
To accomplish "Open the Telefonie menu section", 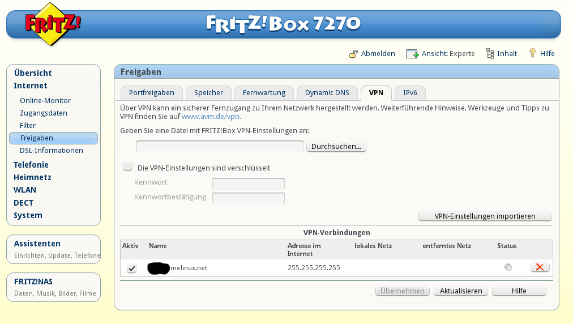I will coord(31,165).
